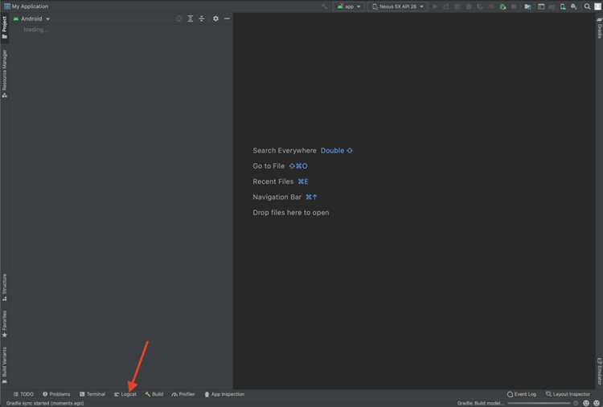Click the Attach Debugger to Android Process icon

[503, 6]
